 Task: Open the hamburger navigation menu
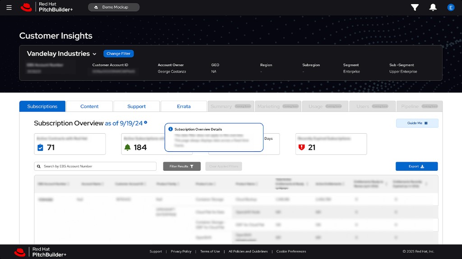(x=9, y=8)
